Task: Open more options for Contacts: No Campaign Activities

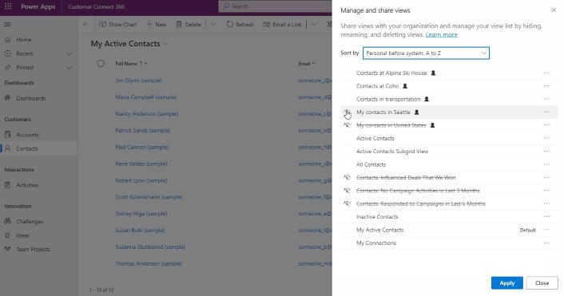Action: point(546,191)
